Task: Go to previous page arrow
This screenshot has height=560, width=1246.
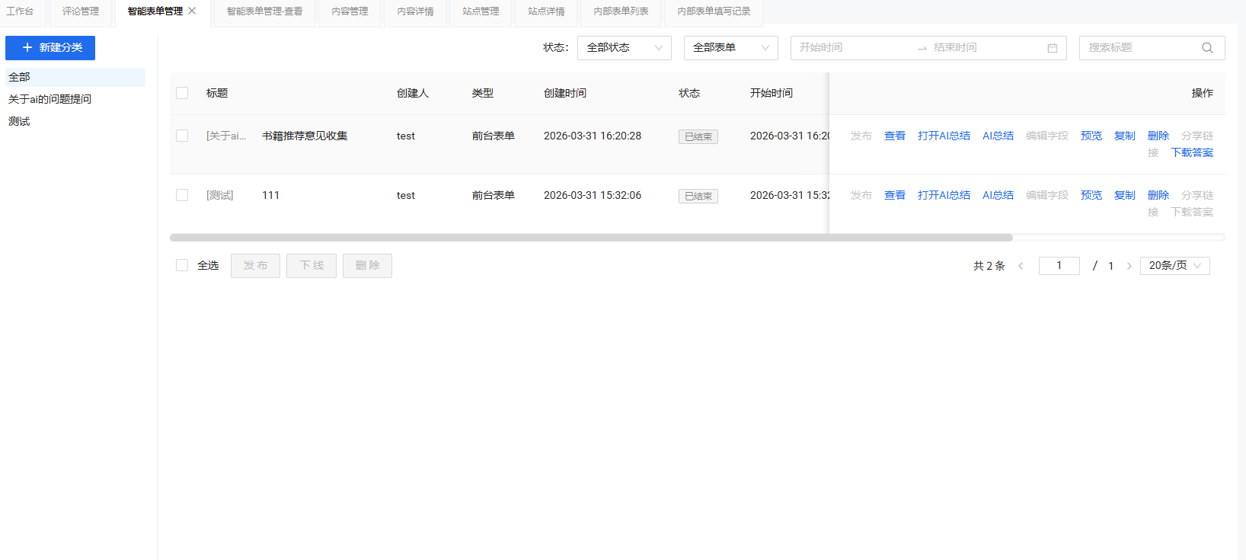Action: 1021,266
